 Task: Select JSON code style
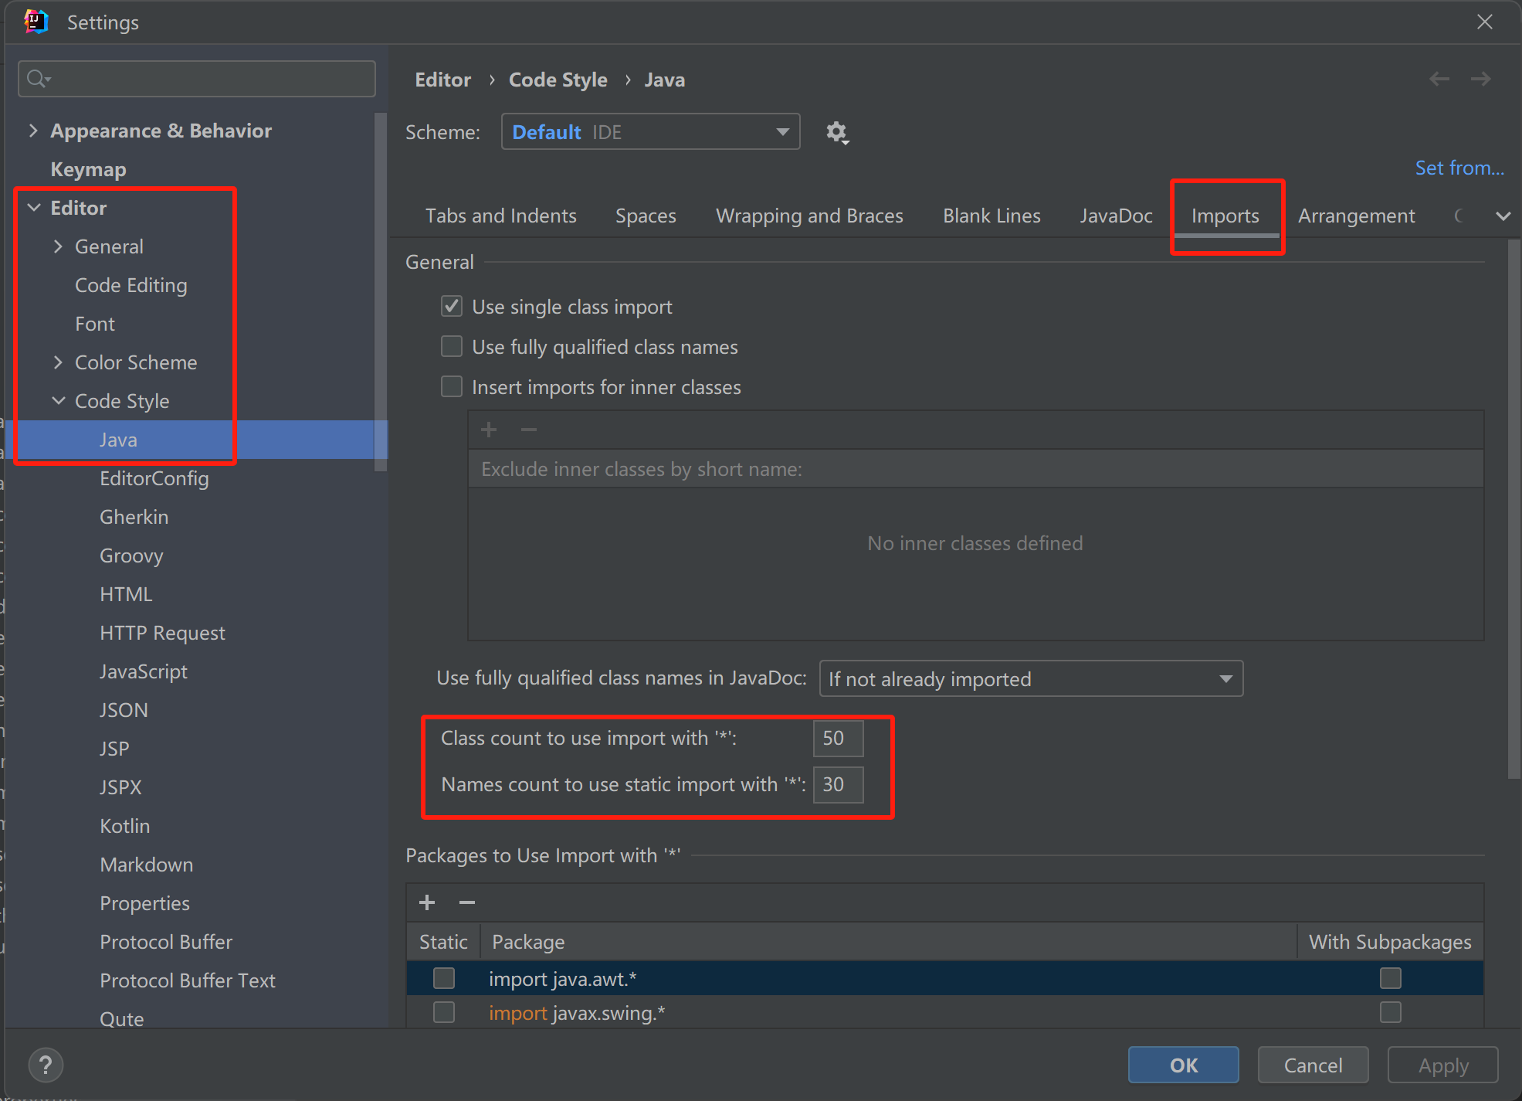click(124, 710)
